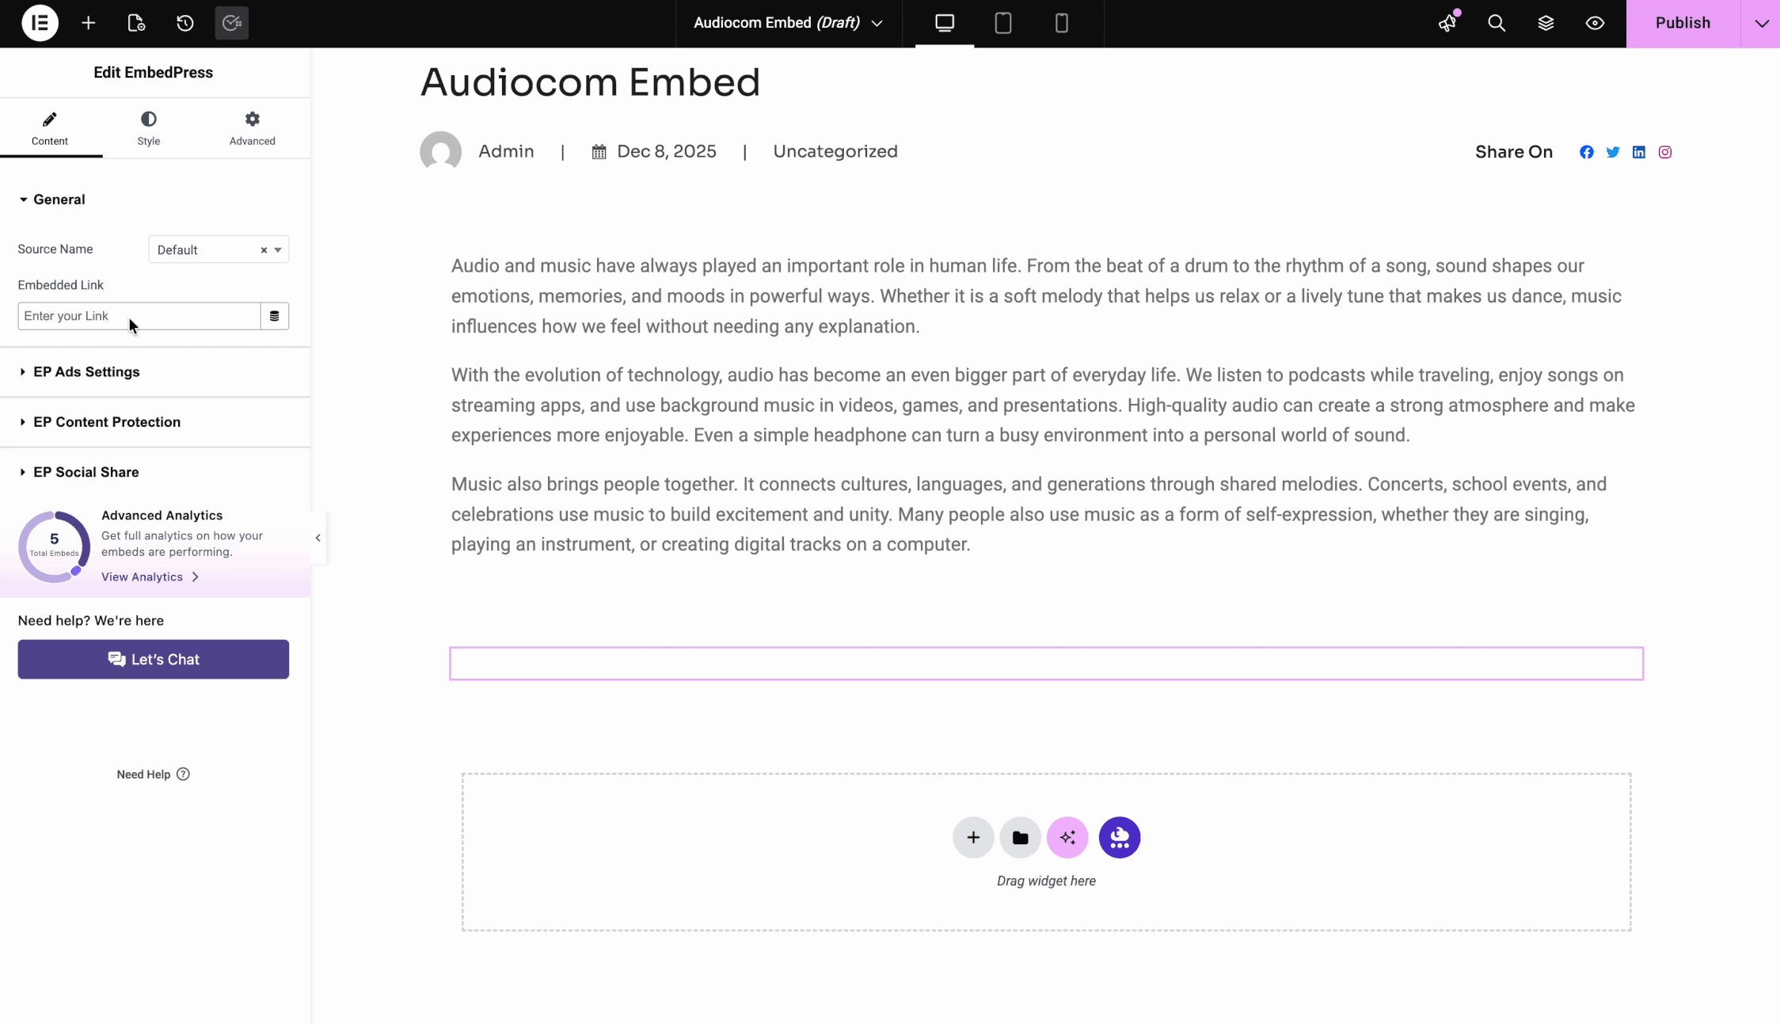Open Page Settings from the top bar
Screen dimensions: 1780x1024
point(136,23)
